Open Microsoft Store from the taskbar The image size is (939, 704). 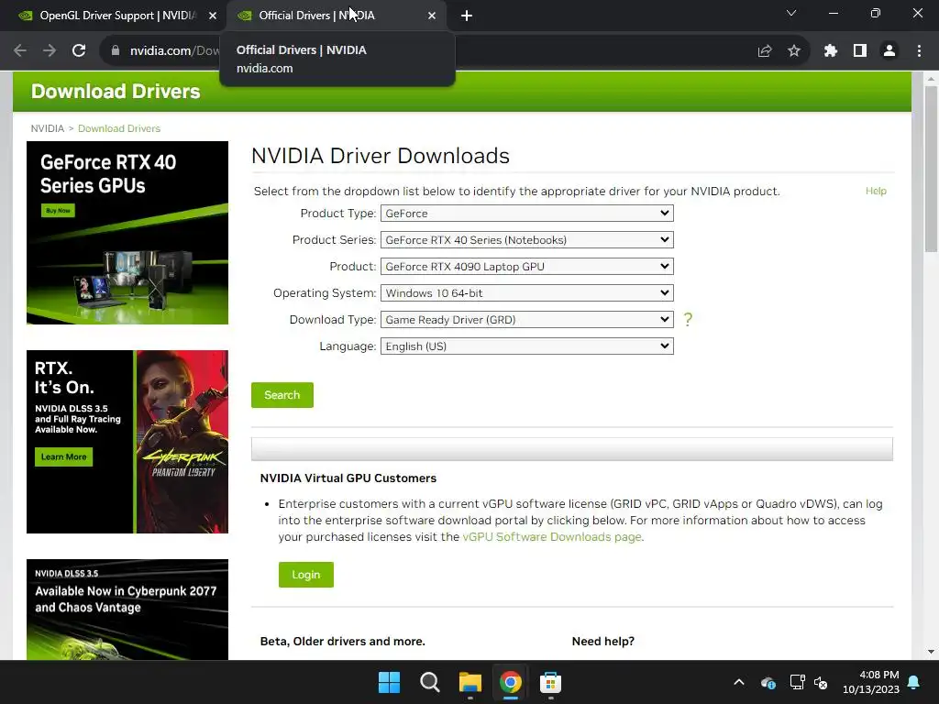coord(550,682)
